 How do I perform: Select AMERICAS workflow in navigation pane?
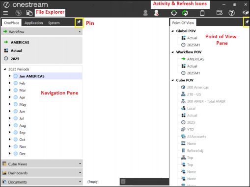point(20,43)
